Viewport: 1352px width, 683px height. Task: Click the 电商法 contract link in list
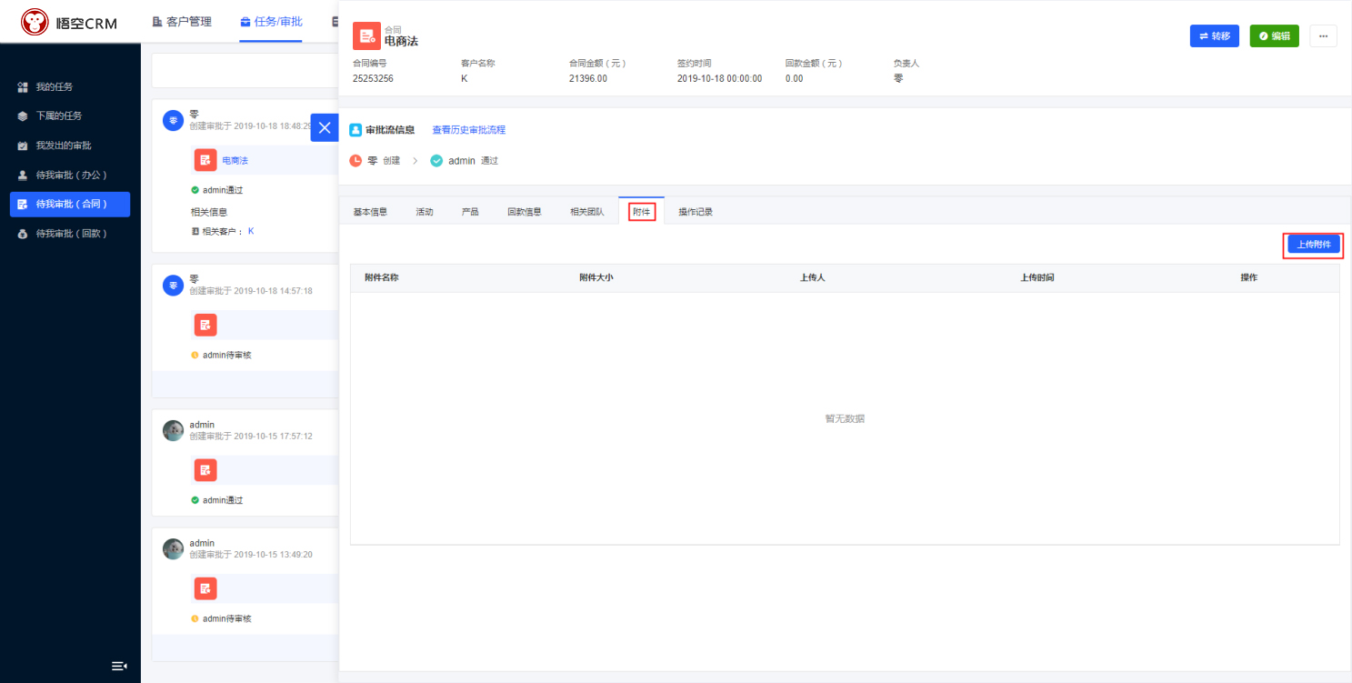click(x=235, y=160)
